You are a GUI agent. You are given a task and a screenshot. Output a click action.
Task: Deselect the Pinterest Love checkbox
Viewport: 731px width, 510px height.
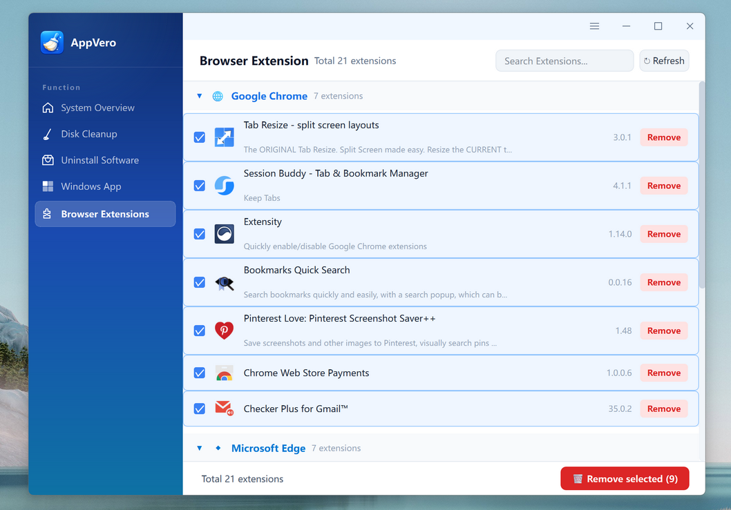point(200,331)
